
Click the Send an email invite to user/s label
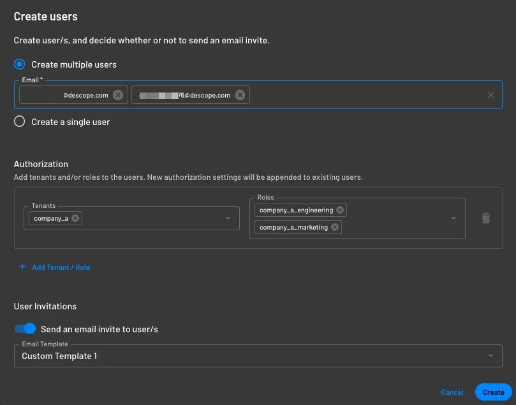tap(100, 329)
